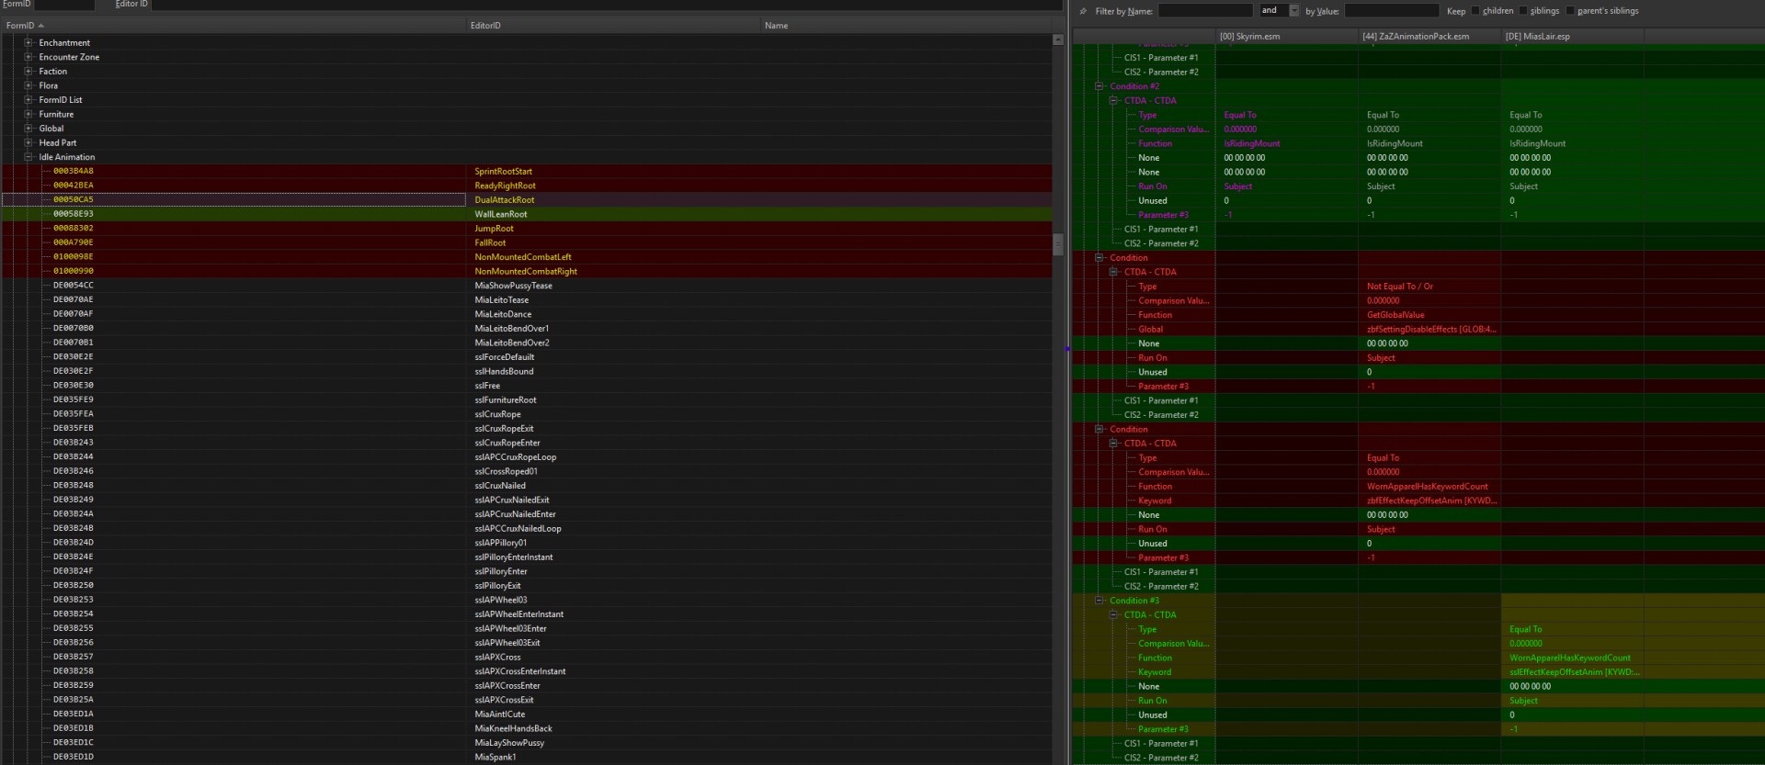Enable the Keep siblings checkbox
Screen dimensions: 1765x765
tap(1523, 11)
